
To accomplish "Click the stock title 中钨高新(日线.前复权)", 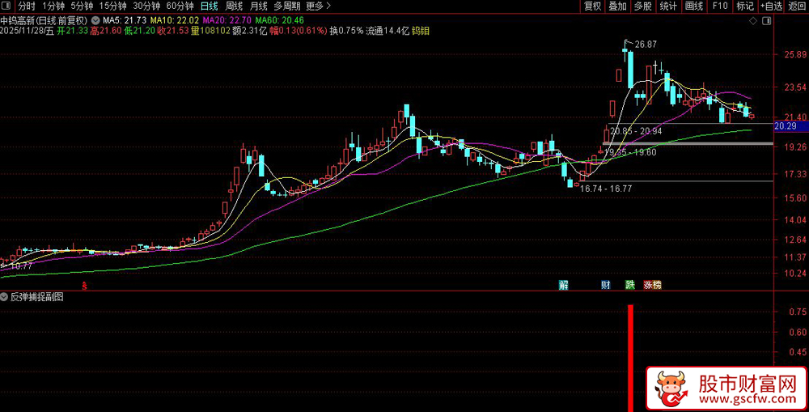I will click(x=44, y=20).
